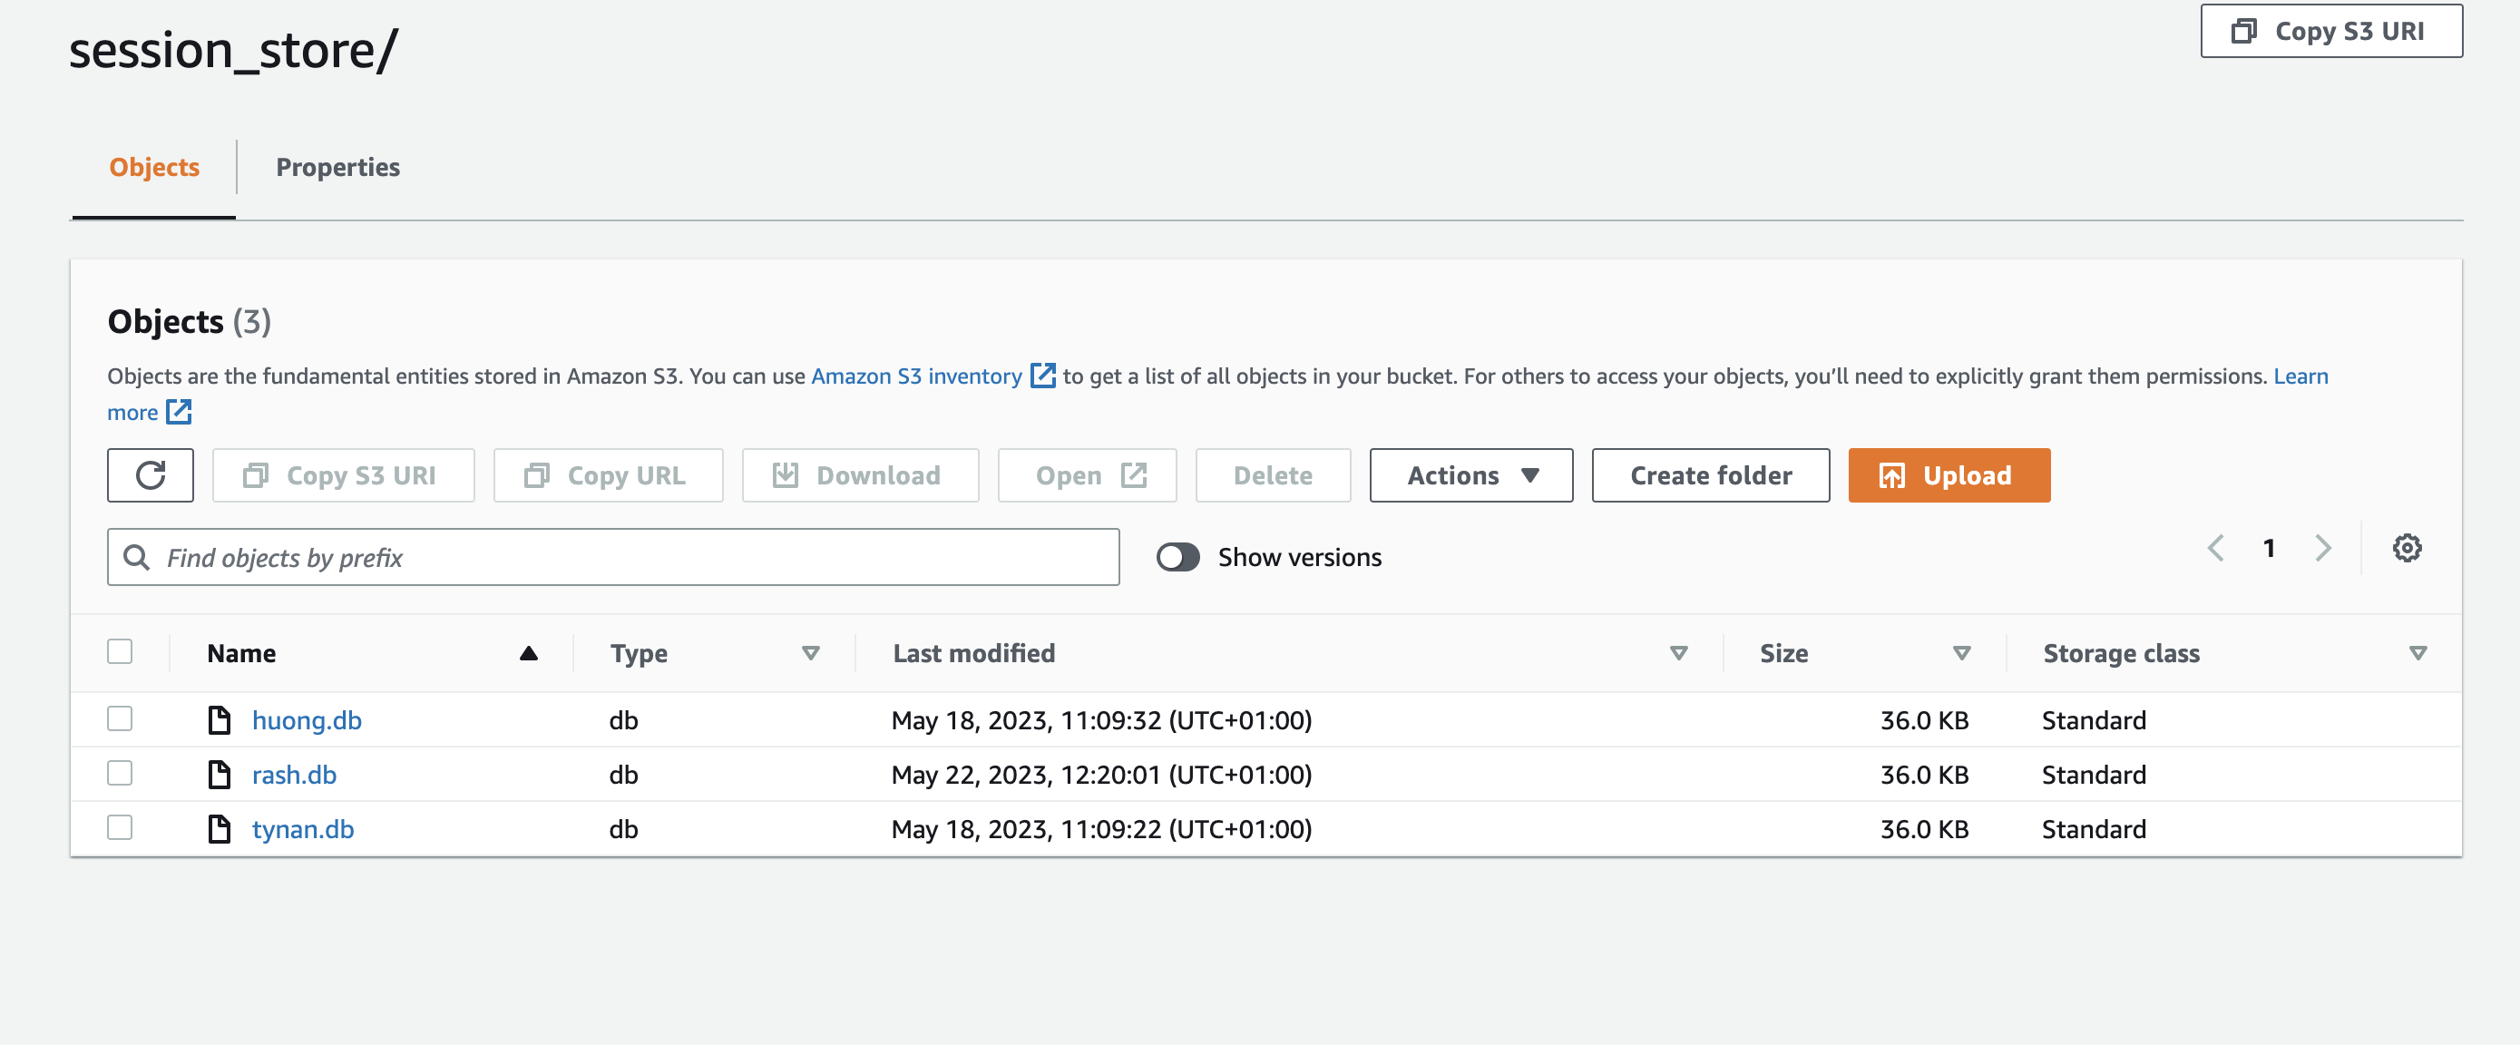This screenshot has height=1045, width=2520.
Task: Switch to the Properties tab
Action: 337,167
